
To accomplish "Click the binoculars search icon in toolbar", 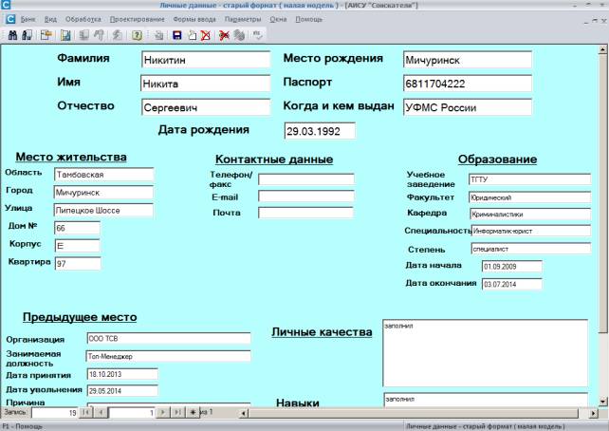I will click(x=12, y=35).
